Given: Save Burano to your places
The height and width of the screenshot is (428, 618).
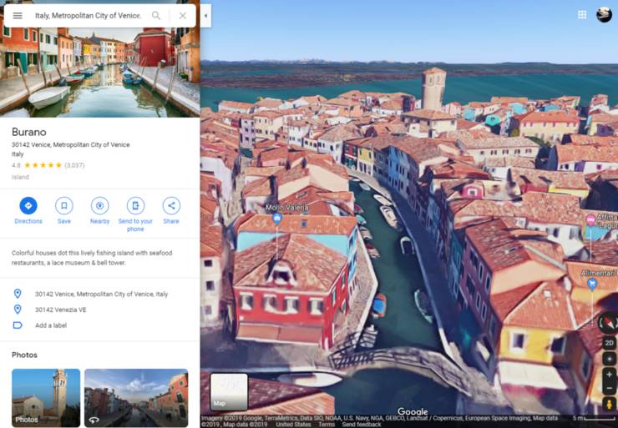Looking at the screenshot, I should pos(64,206).
